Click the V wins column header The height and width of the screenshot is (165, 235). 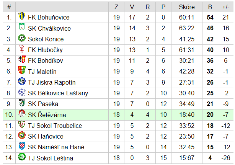[x=132, y=7]
